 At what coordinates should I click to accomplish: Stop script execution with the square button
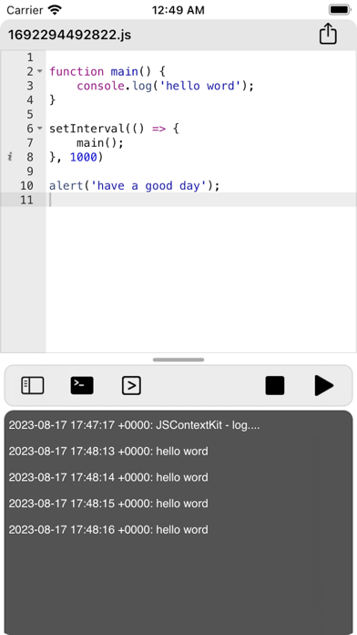275,386
